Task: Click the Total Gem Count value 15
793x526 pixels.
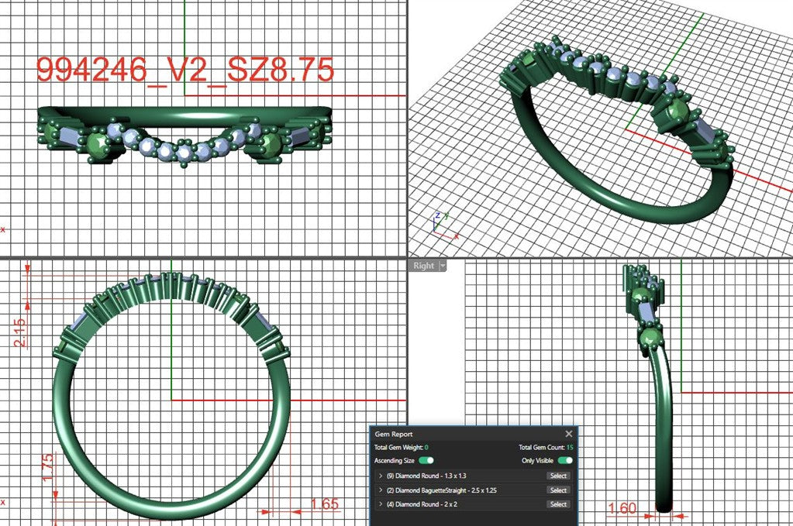Action: [x=570, y=447]
